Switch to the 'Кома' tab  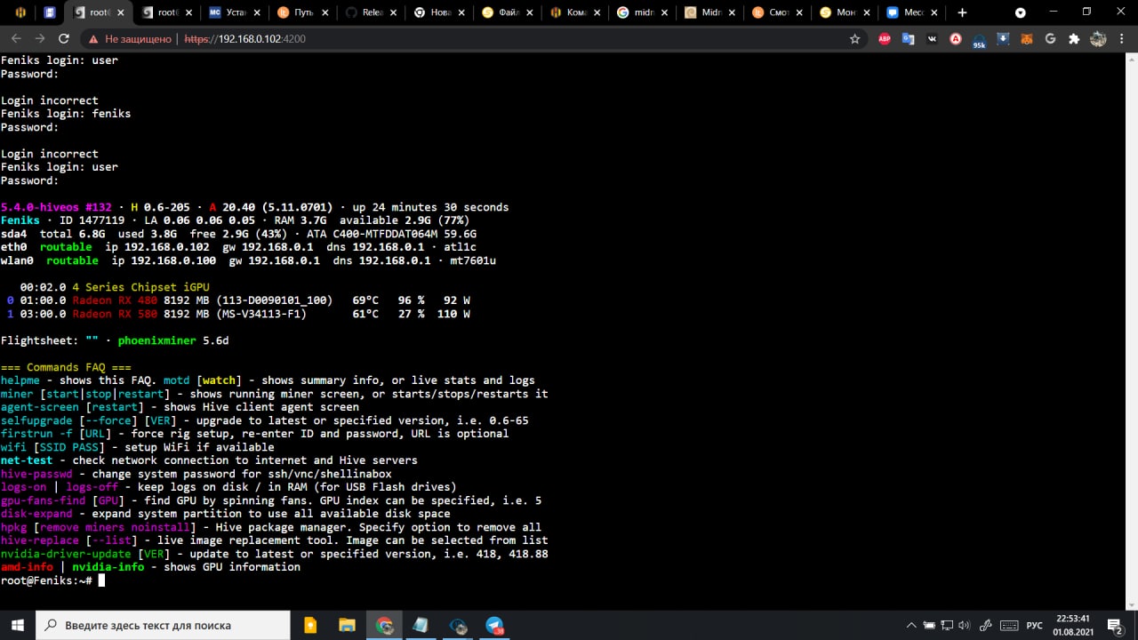coord(574,12)
